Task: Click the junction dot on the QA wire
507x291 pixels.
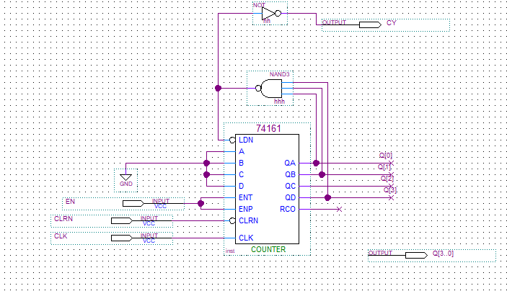Action: coord(316,163)
